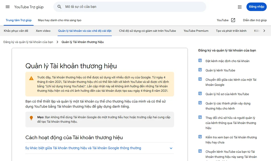Click article icon for Thay đổi chủ sở hữu
271x161 pixels.
200,117
